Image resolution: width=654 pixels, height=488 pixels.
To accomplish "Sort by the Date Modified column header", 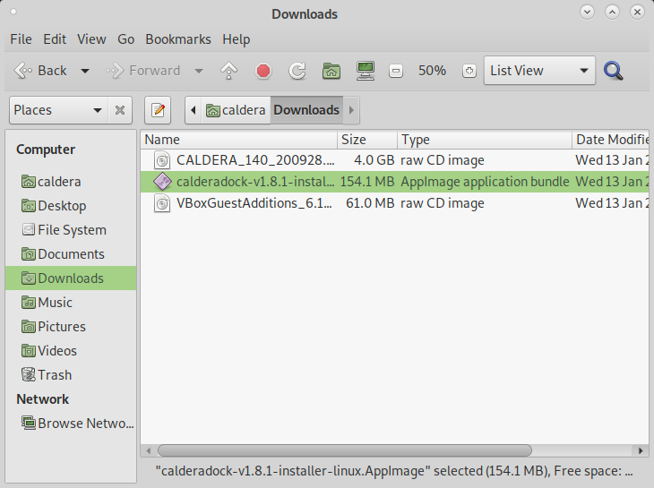I will 611,140.
